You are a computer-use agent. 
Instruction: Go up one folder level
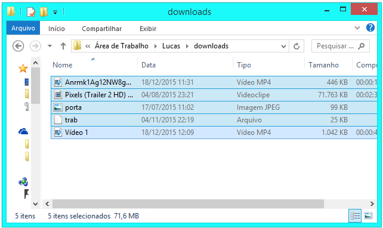coord(63,46)
